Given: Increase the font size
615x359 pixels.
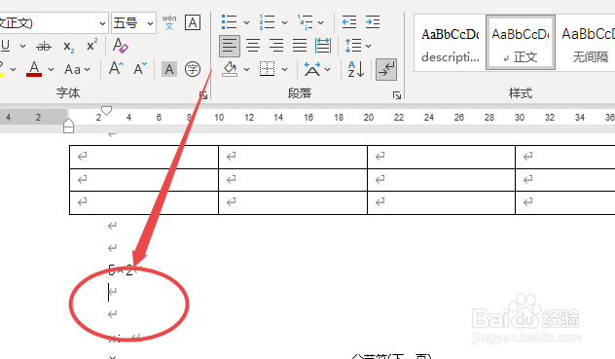Looking at the screenshot, I should (116, 69).
